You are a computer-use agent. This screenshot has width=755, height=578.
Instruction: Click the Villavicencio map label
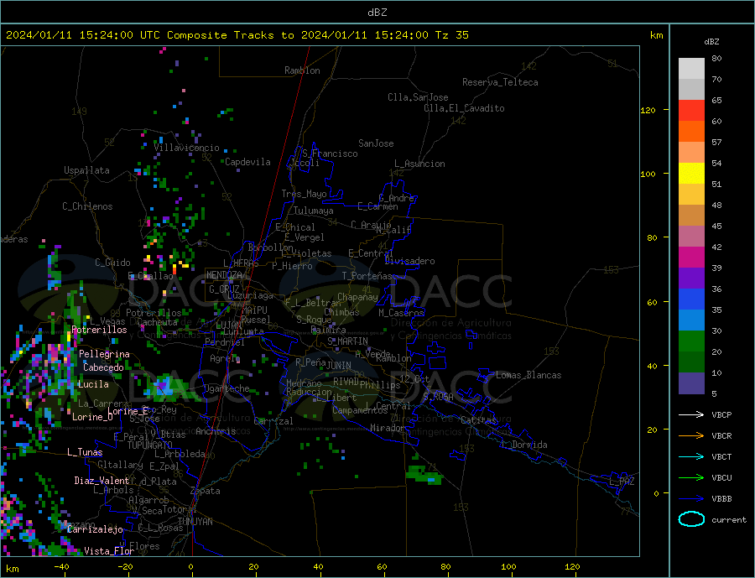pyautogui.click(x=187, y=148)
